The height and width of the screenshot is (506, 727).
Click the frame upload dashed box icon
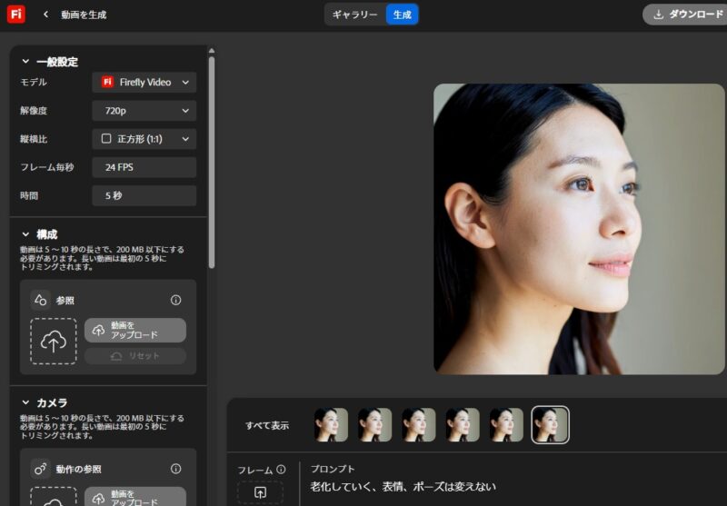click(260, 492)
